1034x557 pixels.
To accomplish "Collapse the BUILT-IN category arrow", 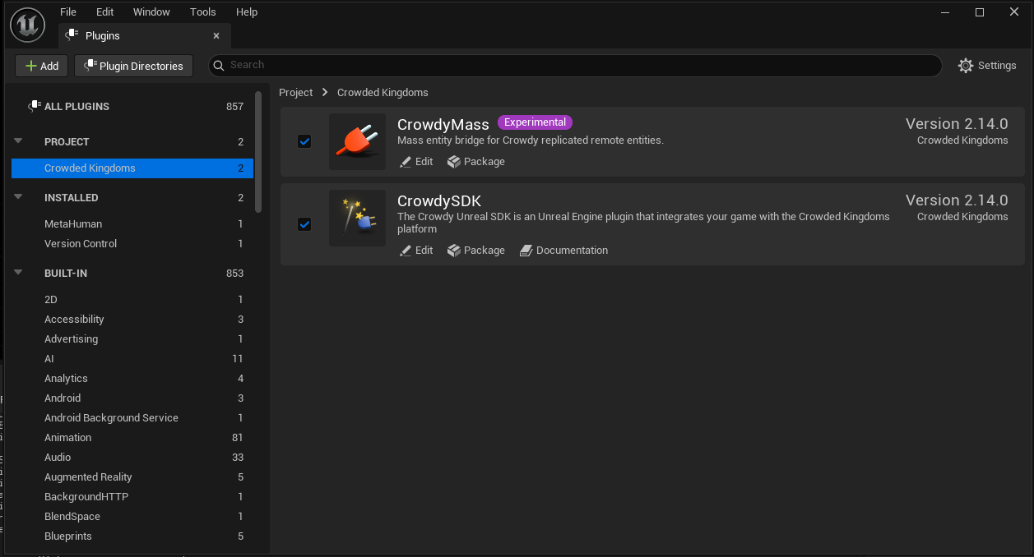I will pos(18,273).
